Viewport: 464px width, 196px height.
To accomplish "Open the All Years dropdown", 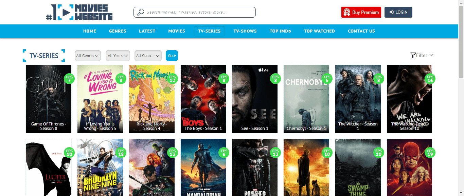I will [x=118, y=56].
